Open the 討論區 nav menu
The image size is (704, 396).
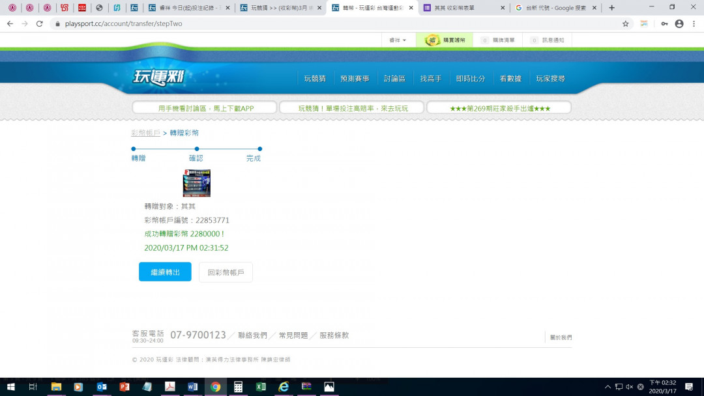(394, 78)
